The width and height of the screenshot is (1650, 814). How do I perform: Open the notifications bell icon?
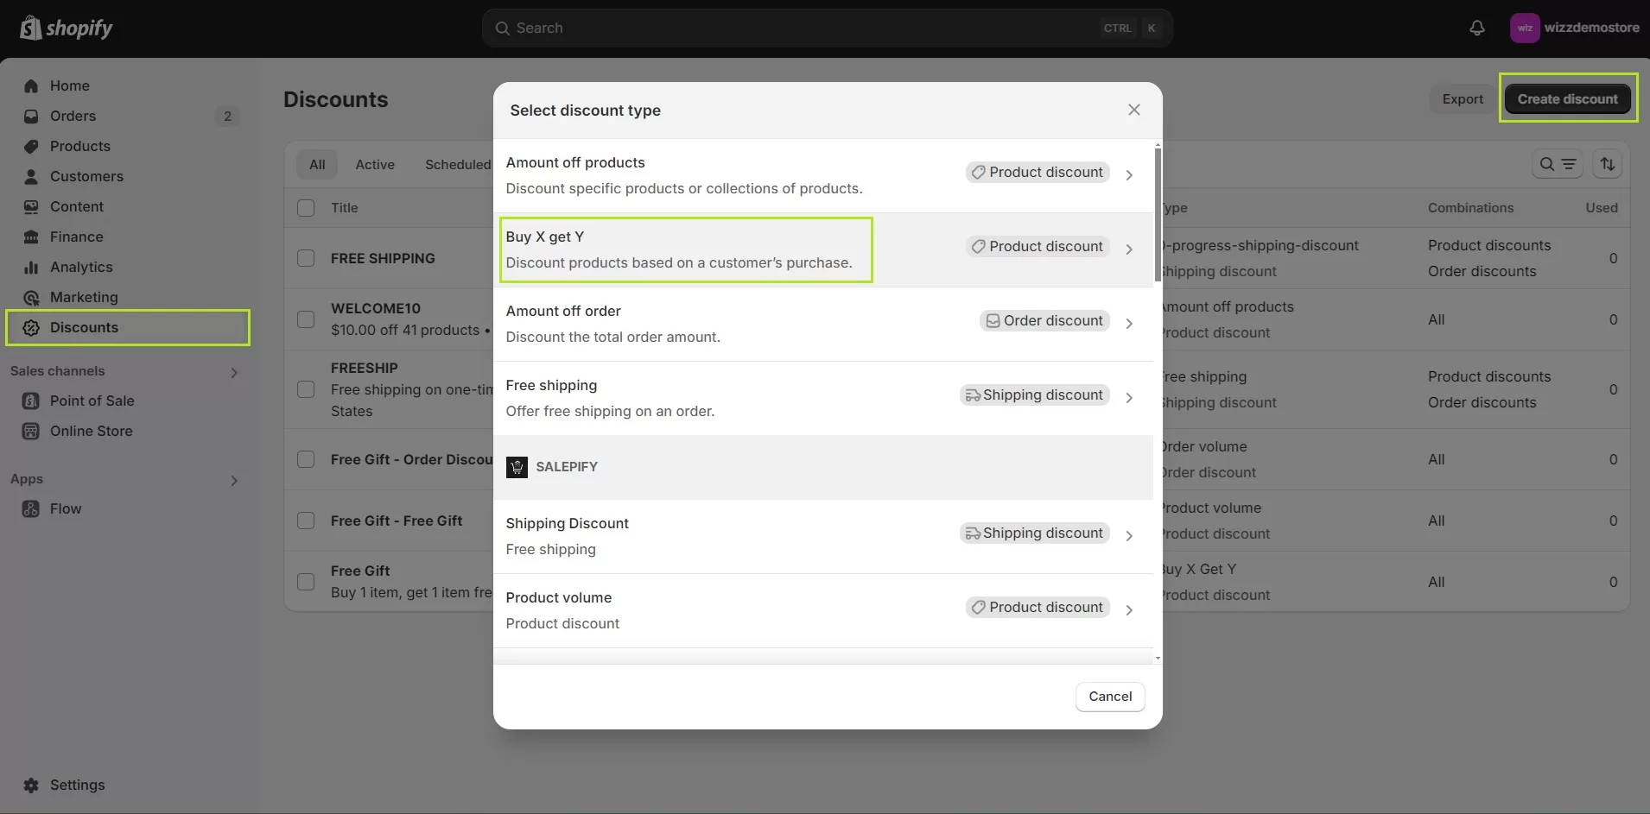pyautogui.click(x=1477, y=28)
